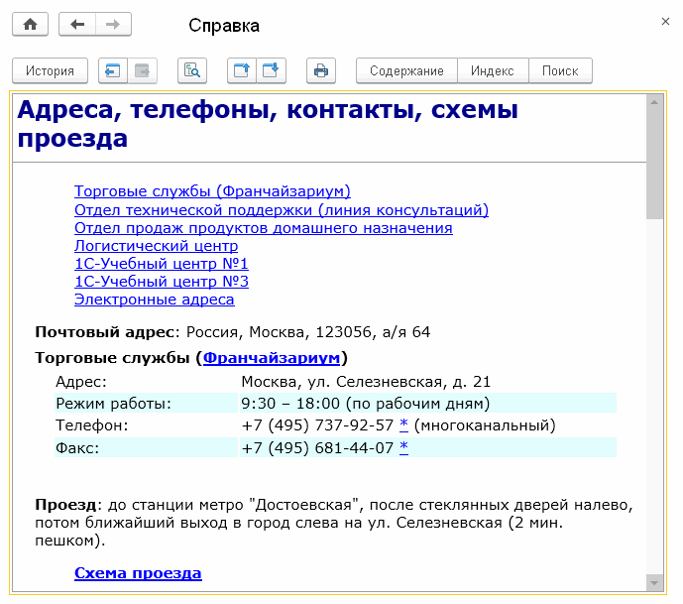Viewport: 683px width, 604px height.
Task: Open link Электронные адреса
Action: point(155,300)
